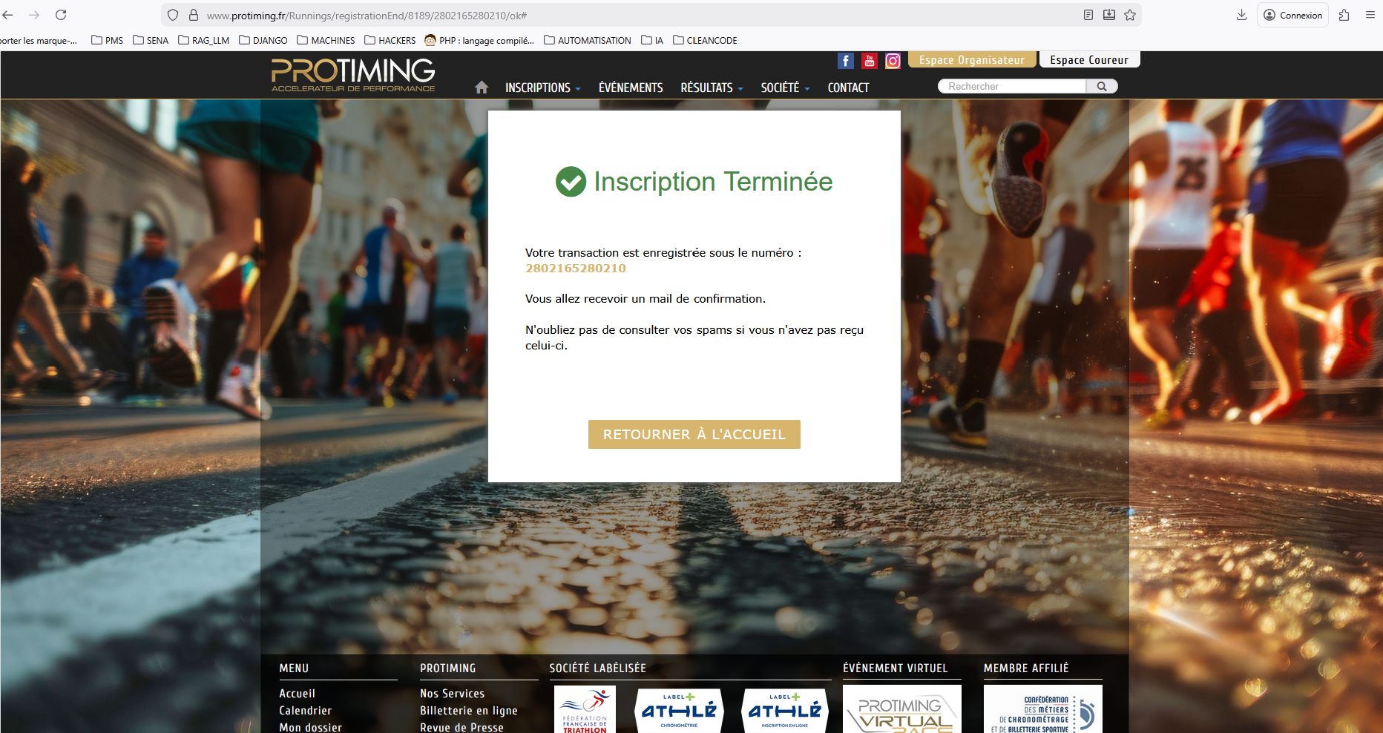The image size is (1383, 733).
Task: Expand the INSCRIPTIONS dropdown menu
Action: [542, 88]
